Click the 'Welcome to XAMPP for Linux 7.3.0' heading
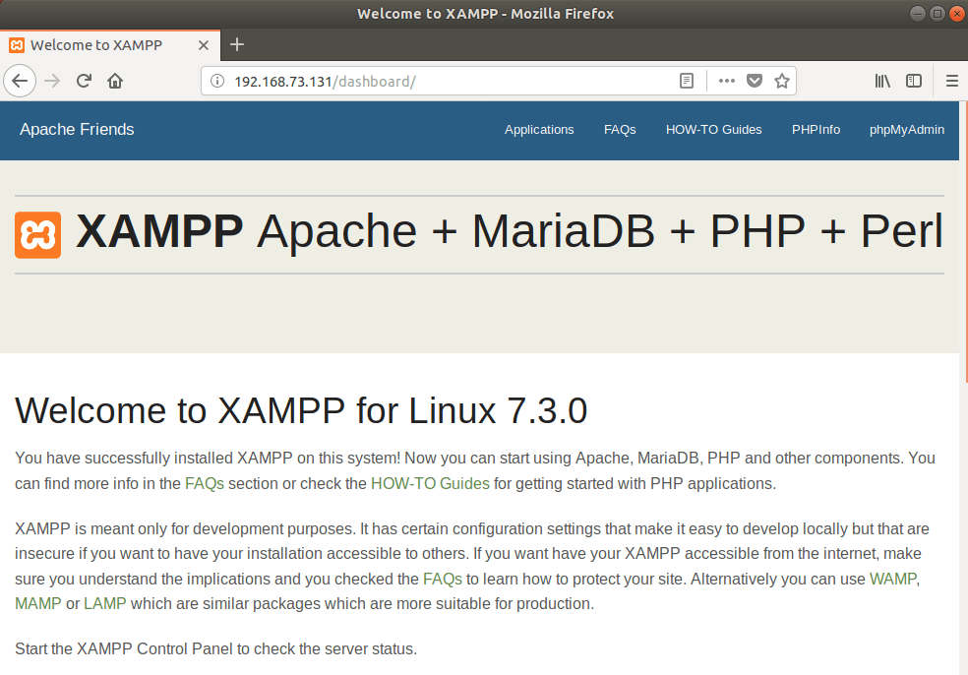Image resolution: width=968 pixels, height=675 pixels. [x=301, y=410]
